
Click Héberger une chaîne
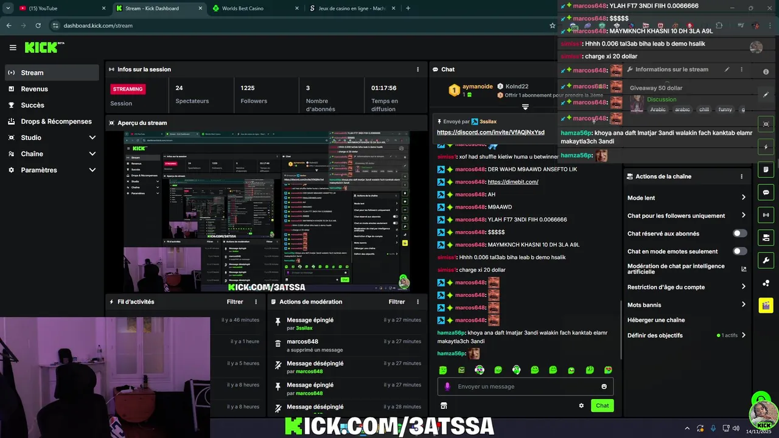pos(656,320)
